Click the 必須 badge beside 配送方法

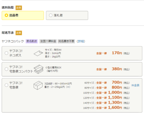point(19,33)
